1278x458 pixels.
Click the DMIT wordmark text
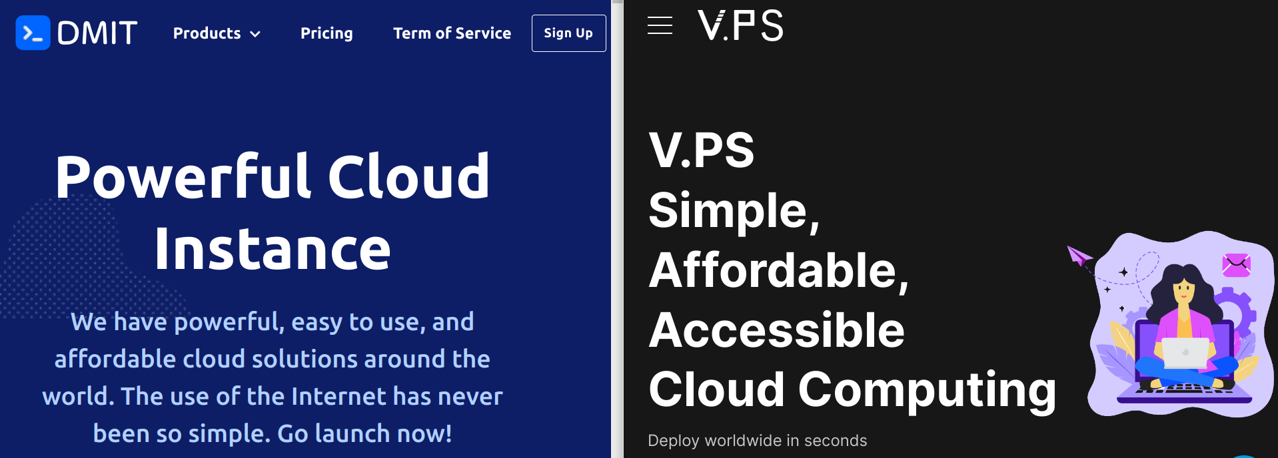coord(97,33)
